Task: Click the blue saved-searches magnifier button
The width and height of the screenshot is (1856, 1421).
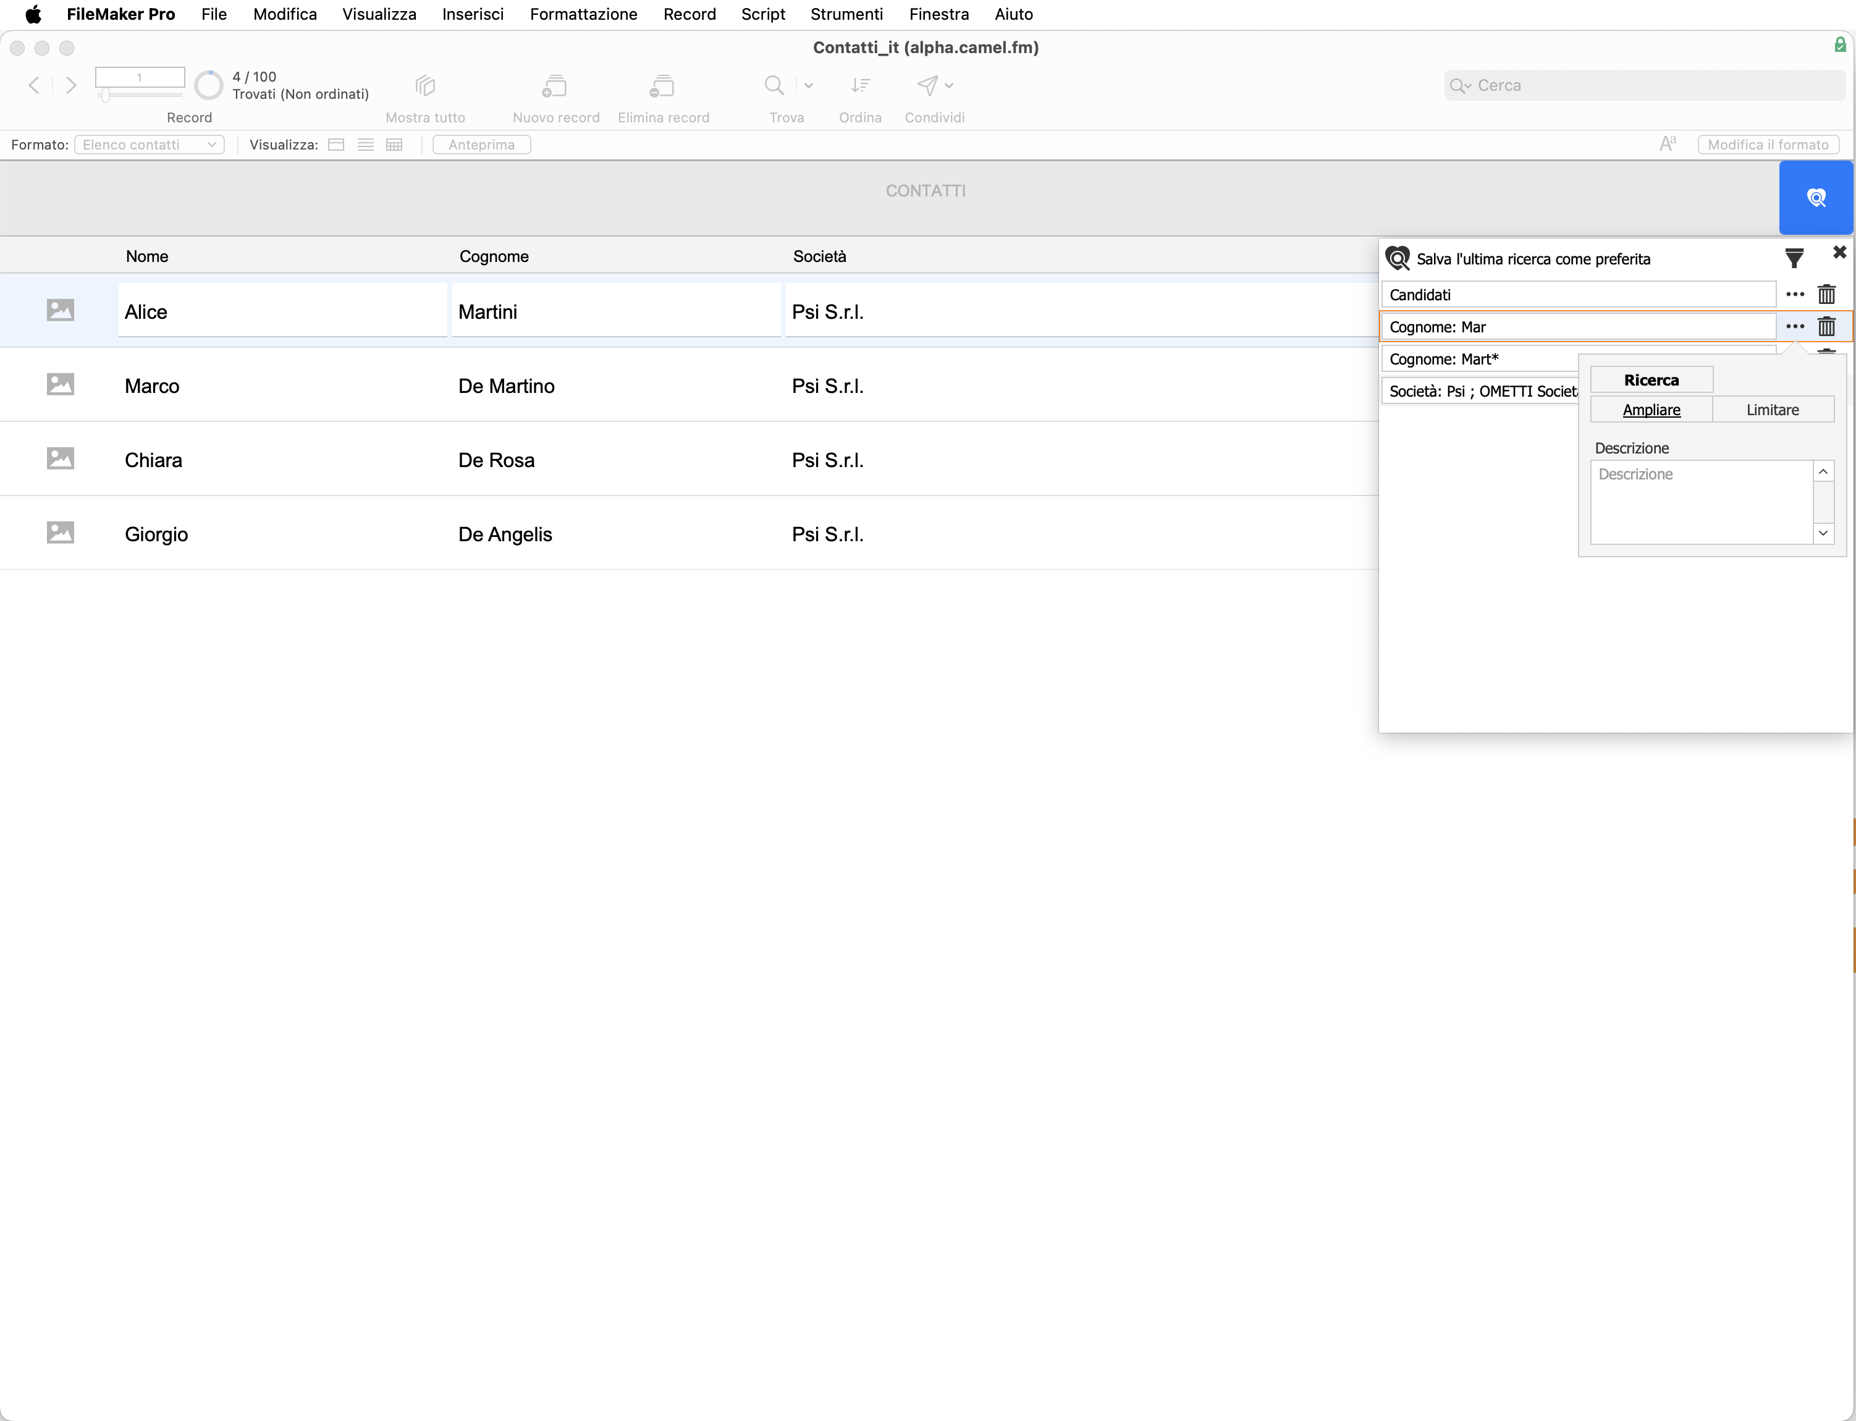Action: coord(1815,198)
